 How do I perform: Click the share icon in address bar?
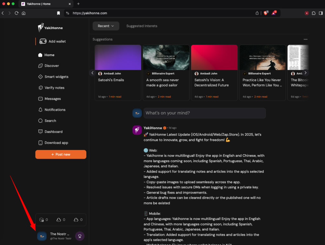click(x=257, y=13)
